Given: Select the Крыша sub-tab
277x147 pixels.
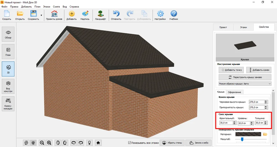Looking at the screenshot, I should 221,92.
